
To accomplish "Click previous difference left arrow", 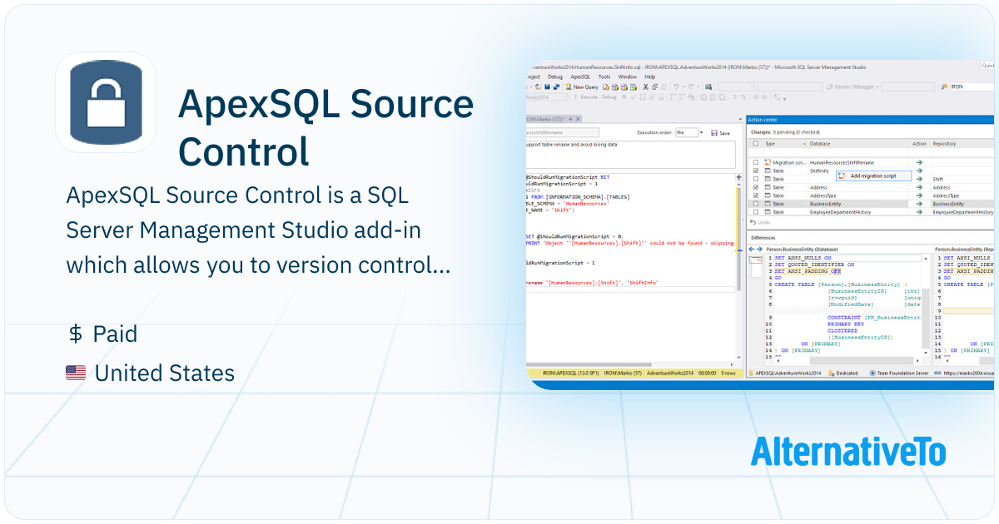I will pyautogui.click(x=751, y=249).
